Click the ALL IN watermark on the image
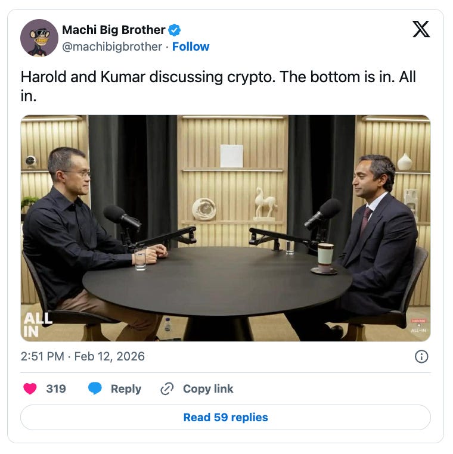The height and width of the screenshot is (454, 453). click(x=38, y=325)
